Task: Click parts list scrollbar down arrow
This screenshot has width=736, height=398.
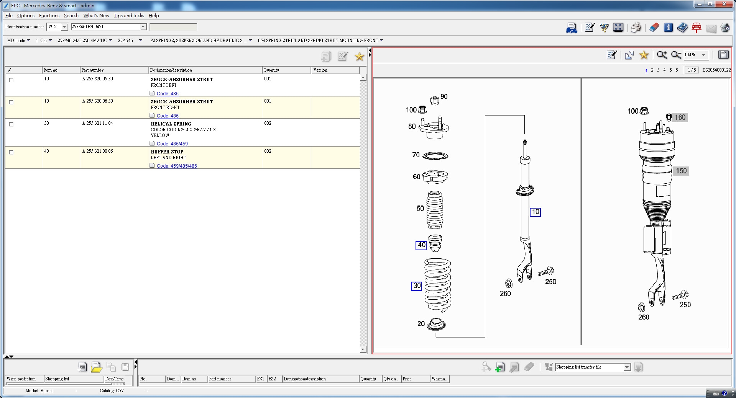Action: point(363,349)
